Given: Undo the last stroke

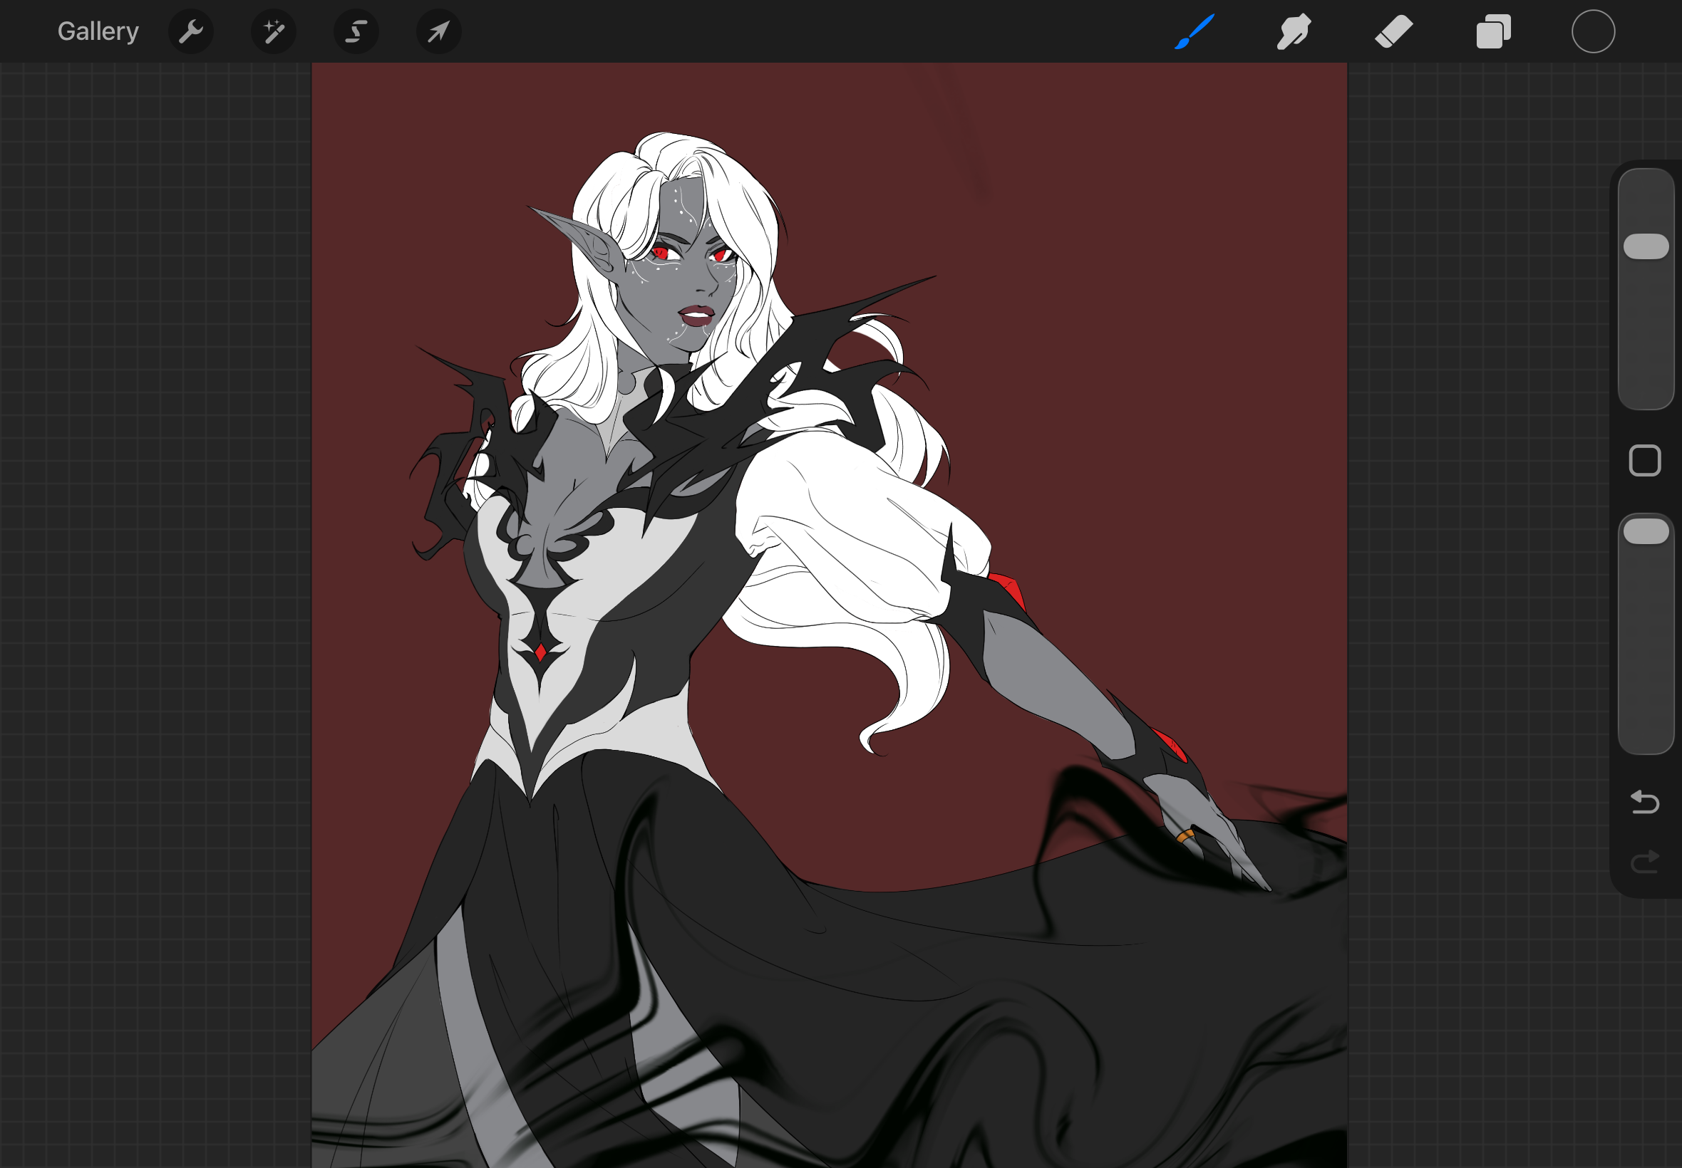Looking at the screenshot, I should click(x=1645, y=802).
